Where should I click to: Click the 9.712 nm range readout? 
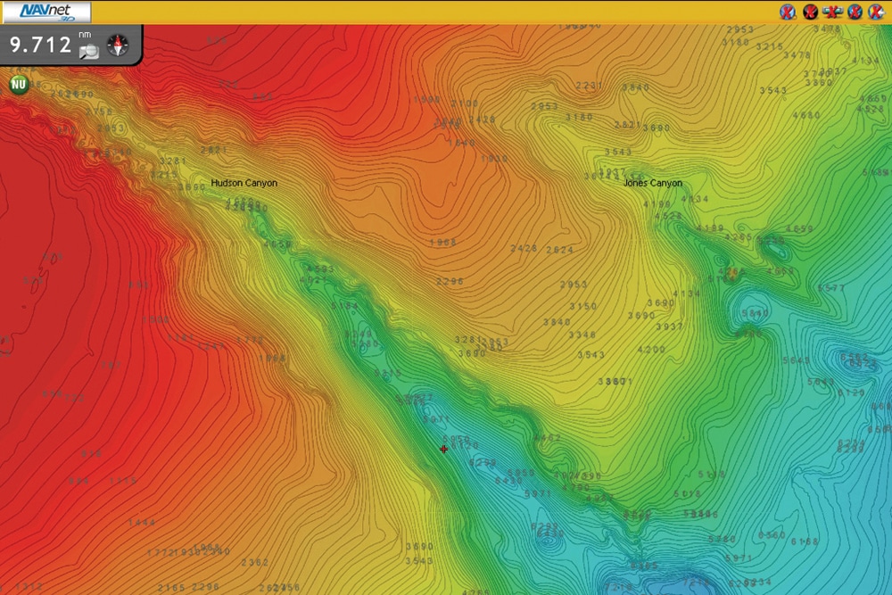tap(40, 45)
